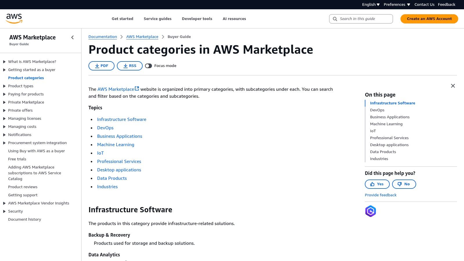Viewport: 464px width, 261px height.
Task: Open the Amazon Q assistant icon
Action: click(370, 211)
